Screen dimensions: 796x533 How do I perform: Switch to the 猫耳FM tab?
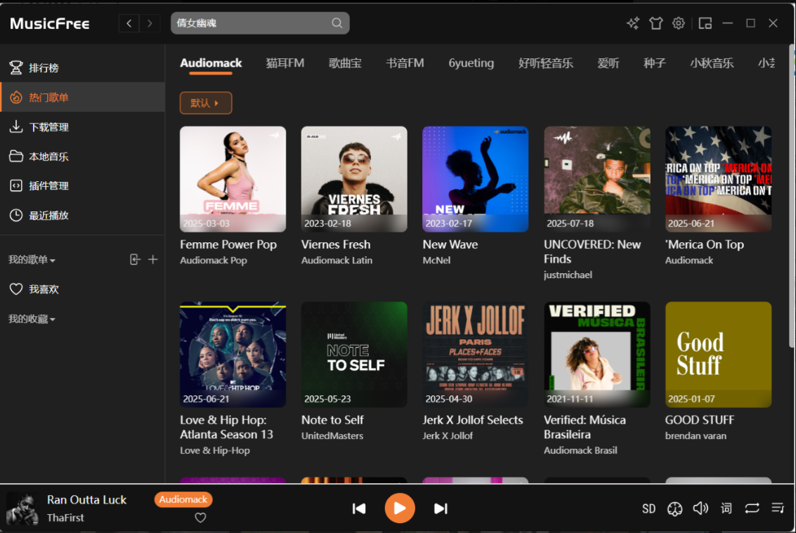click(x=285, y=63)
